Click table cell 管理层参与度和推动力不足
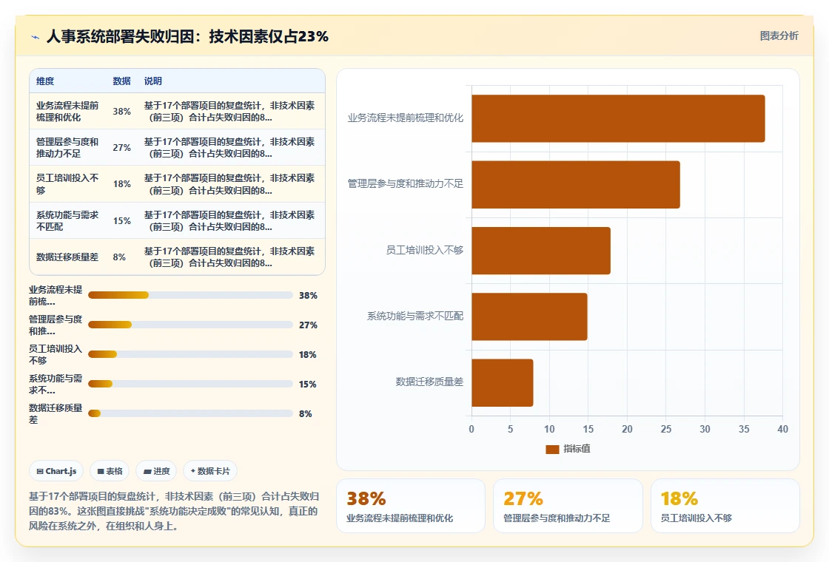The image size is (829, 562). [67, 148]
